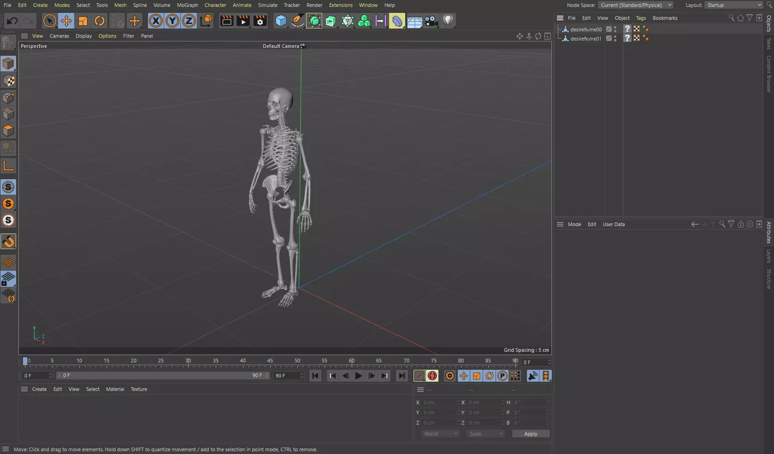The image size is (774, 454).
Task: Play the animation forwards
Action: pos(358,376)
